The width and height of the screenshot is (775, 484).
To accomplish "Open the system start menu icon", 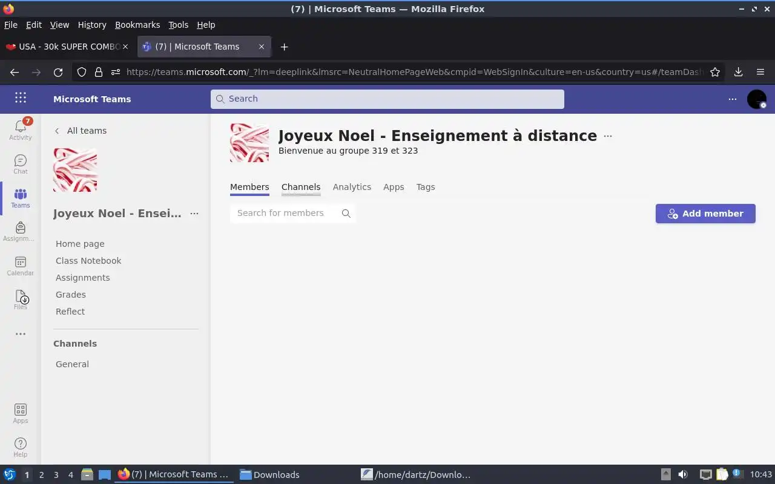I will pos(10,475).
